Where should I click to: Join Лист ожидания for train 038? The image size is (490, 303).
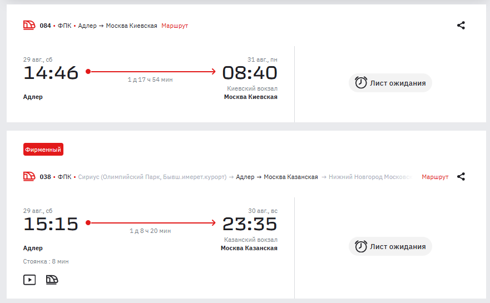pyautogui.click(x=390, y=246)
